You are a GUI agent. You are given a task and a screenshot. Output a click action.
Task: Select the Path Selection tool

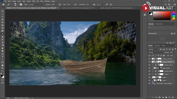tap(2, 60)
